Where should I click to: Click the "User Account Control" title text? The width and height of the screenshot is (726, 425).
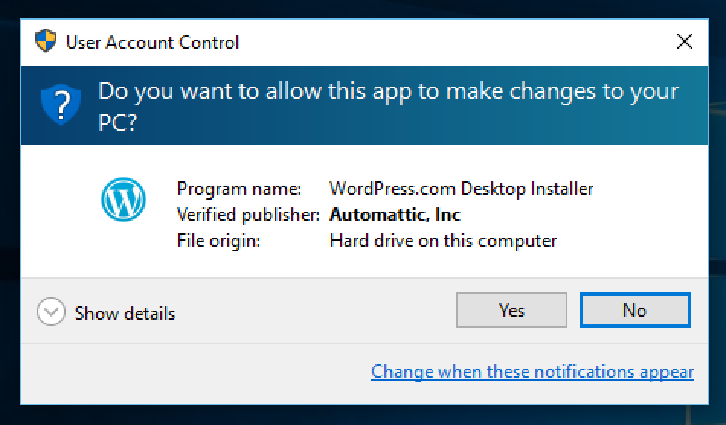click(x=153, y=42)
